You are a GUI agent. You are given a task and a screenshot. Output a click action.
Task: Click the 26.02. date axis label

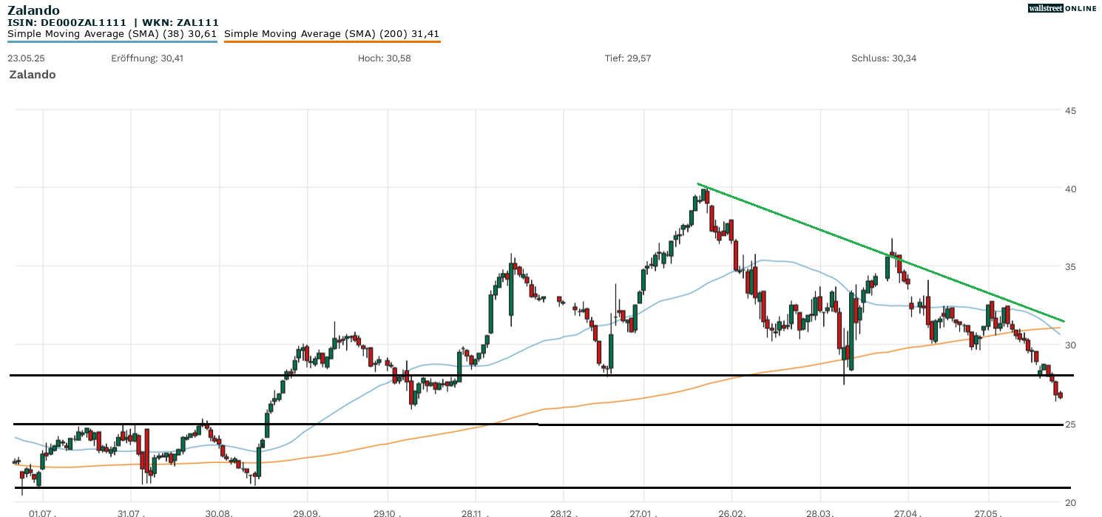pos(731,513)
